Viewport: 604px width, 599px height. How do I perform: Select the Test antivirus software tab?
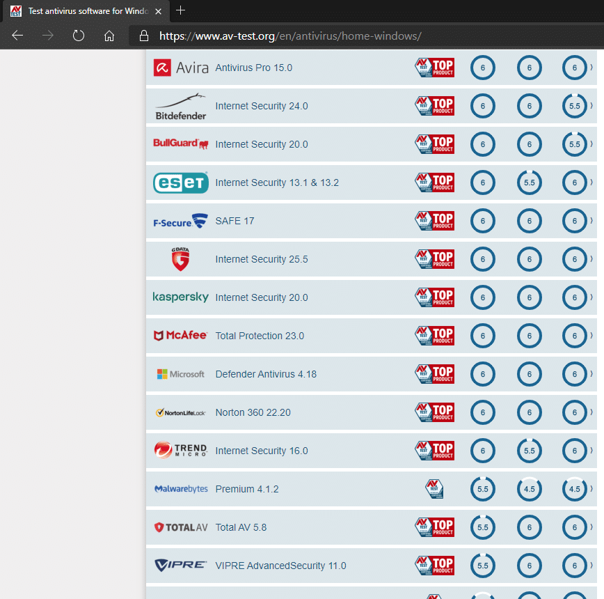pos(86,11)
